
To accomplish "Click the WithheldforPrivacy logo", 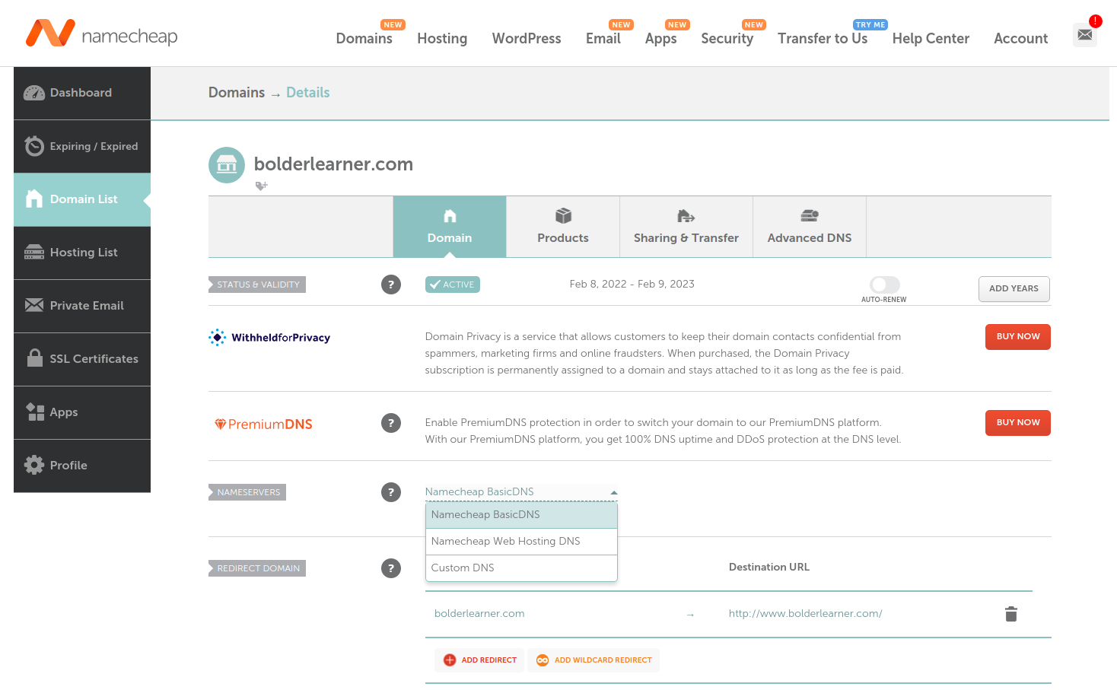I will tap(269, 338).
